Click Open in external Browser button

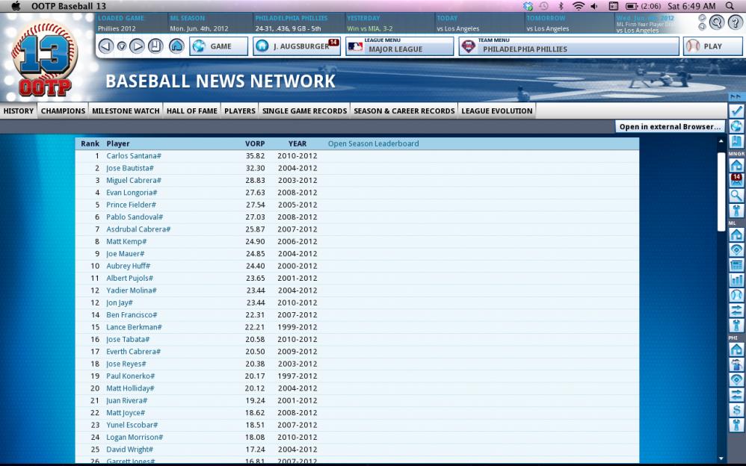click(670, 127)
